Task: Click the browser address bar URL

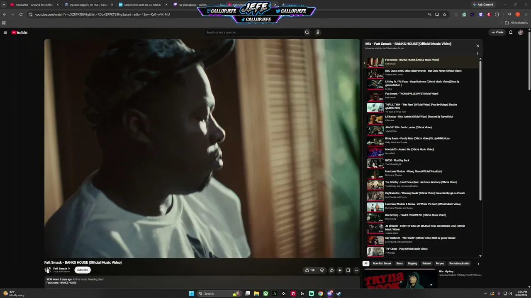Action: click(x=102, y=14)
